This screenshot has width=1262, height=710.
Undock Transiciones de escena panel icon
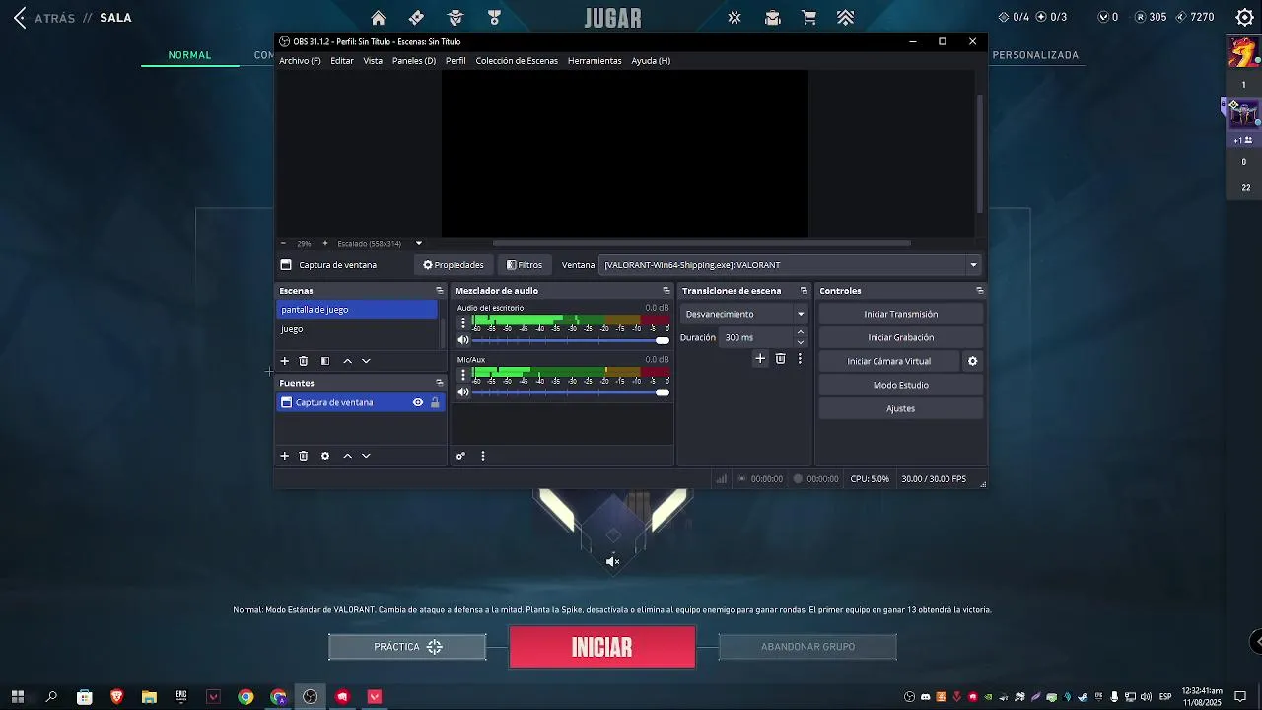[x=804, y=291]
